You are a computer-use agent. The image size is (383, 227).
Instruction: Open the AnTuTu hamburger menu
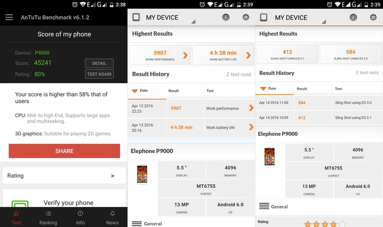(9, 17)
